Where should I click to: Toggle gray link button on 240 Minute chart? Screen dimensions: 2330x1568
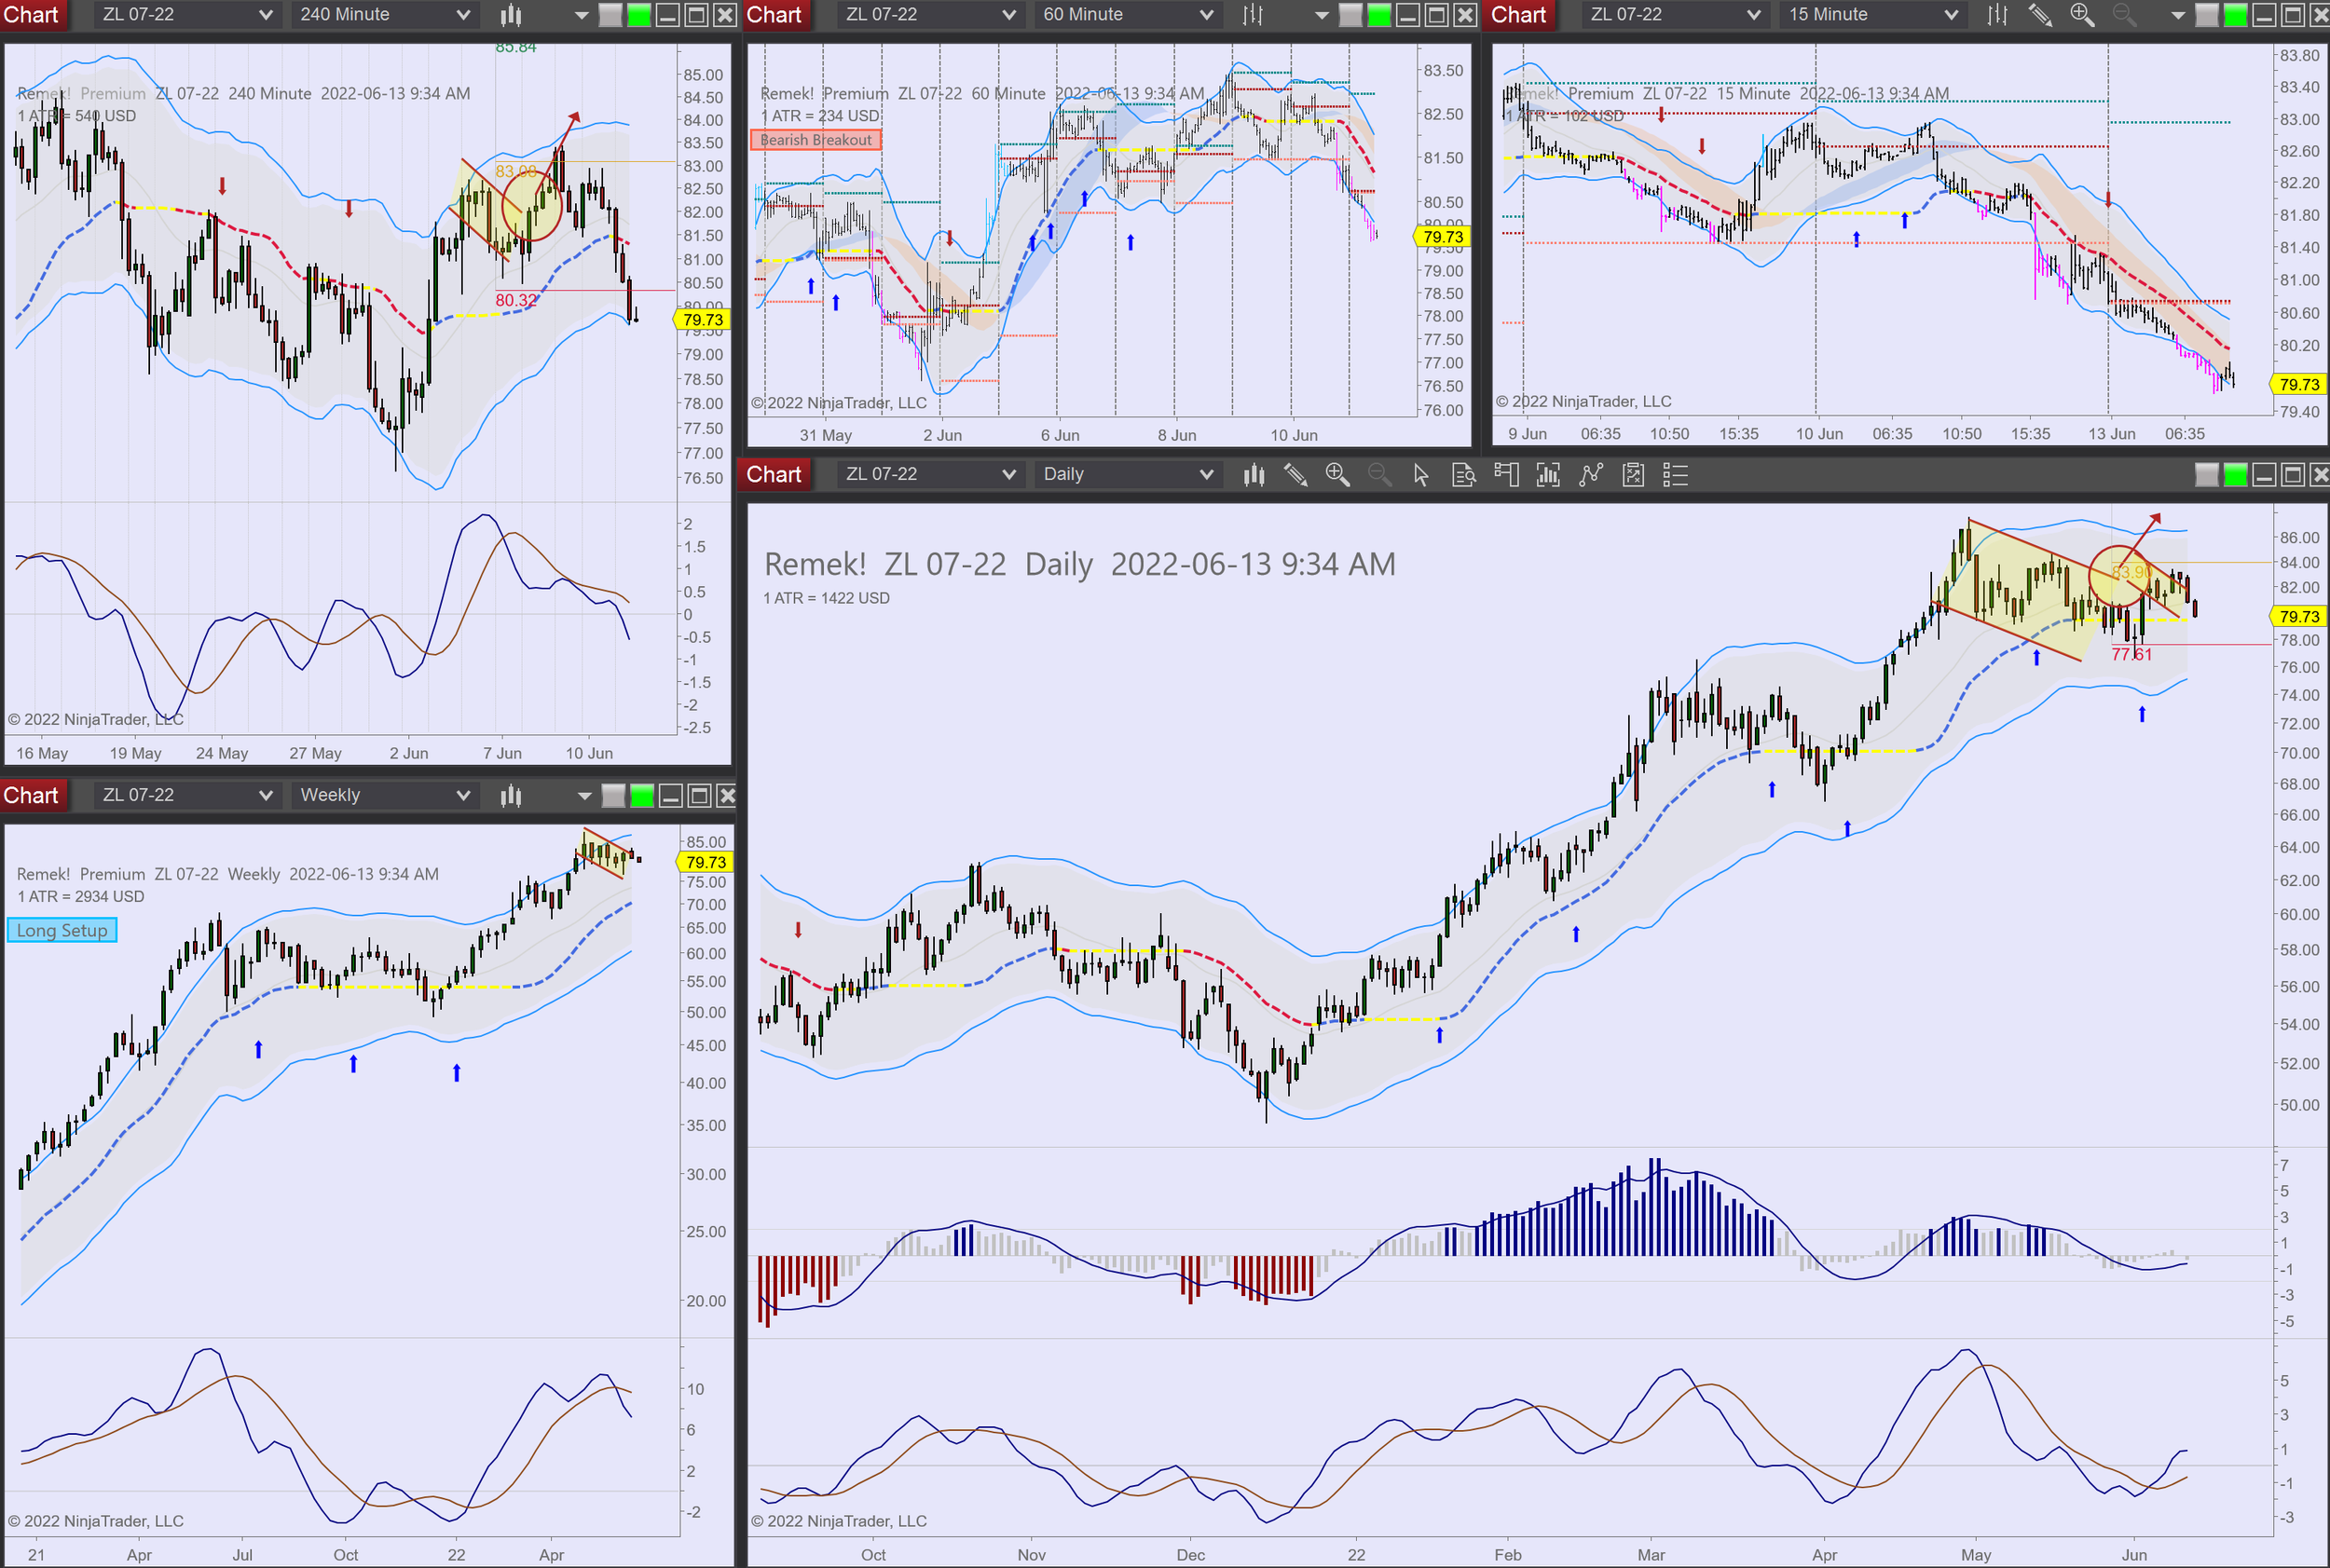tap(610, 15)
